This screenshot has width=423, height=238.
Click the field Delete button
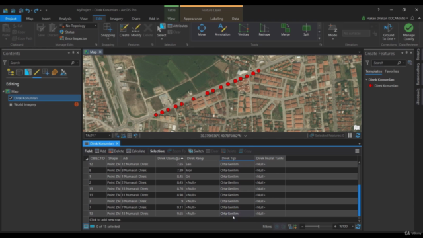(116, 151)
